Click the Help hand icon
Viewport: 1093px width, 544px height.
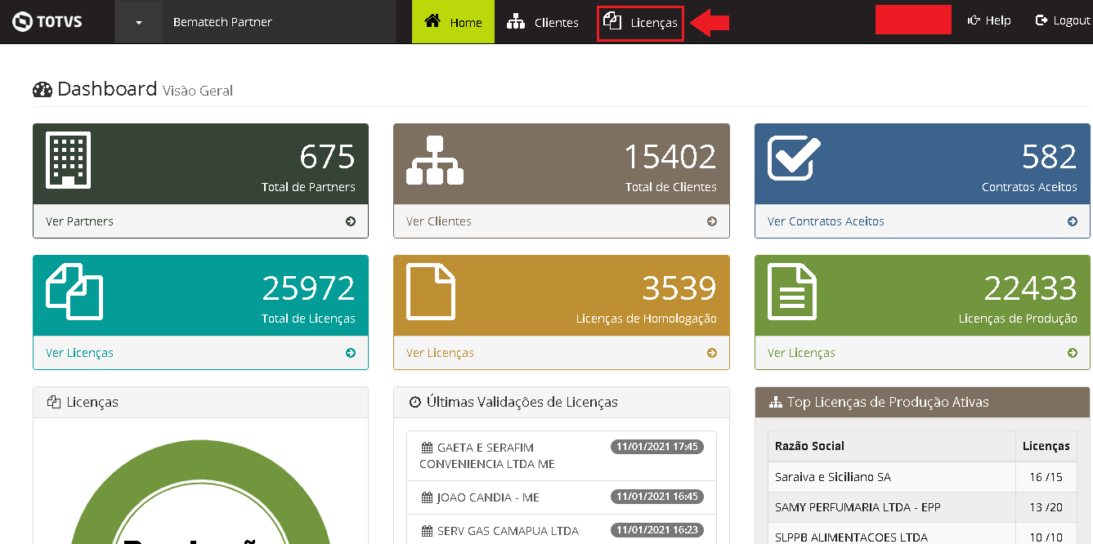[974, 20]
